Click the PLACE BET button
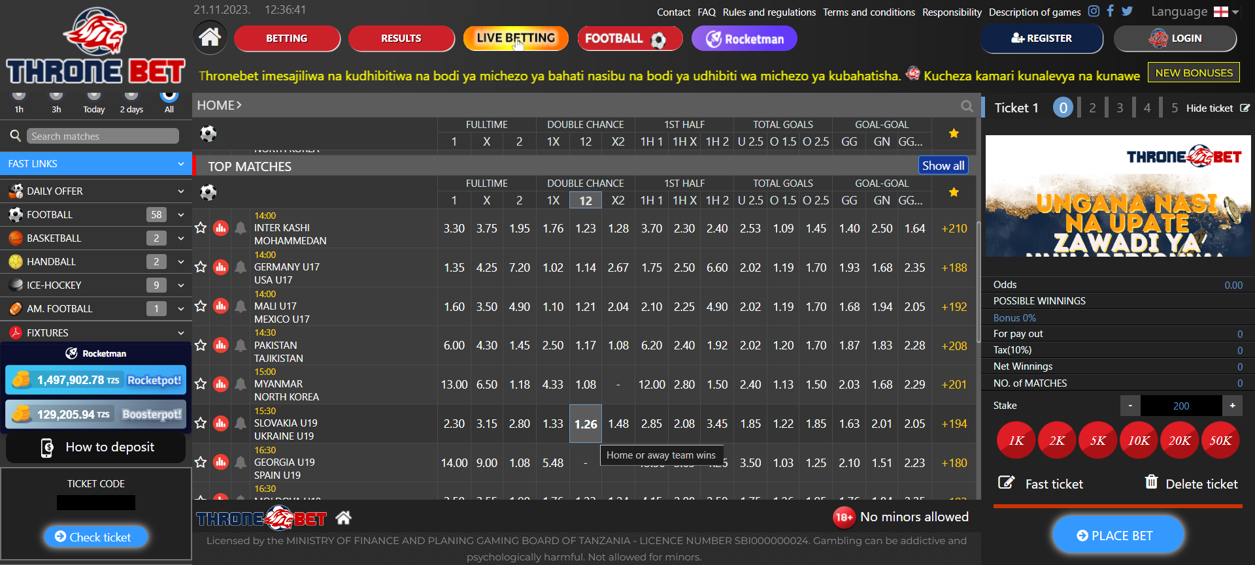 [x=1118, y=536]
